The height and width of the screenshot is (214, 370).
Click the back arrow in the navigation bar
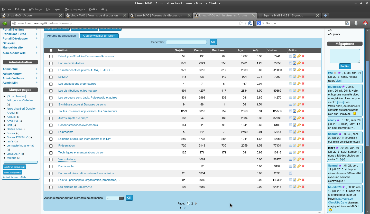[x=5, y=23]
